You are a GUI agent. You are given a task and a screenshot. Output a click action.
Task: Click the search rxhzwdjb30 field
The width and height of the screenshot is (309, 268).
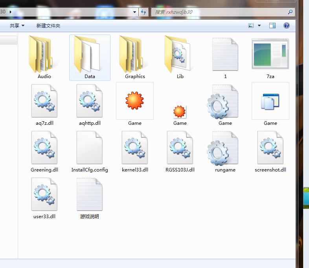pos(219,12)
